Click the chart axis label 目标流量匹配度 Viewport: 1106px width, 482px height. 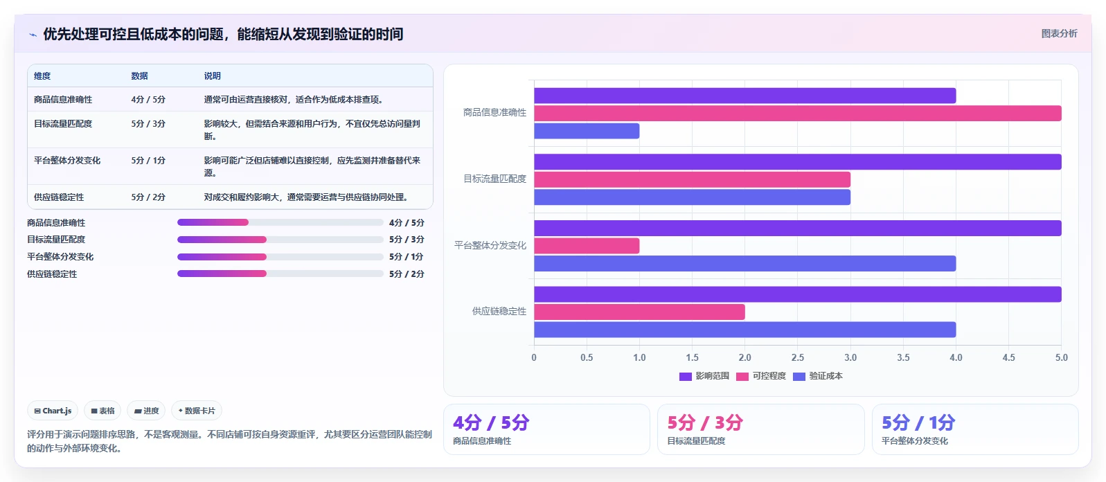click(x=494, y=179)
